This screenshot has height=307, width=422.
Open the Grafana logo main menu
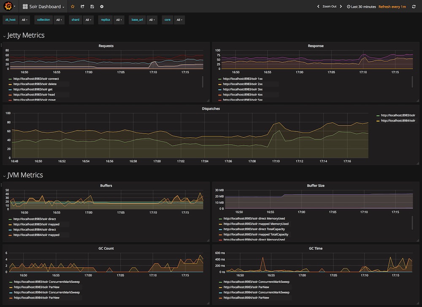point(8,6)
